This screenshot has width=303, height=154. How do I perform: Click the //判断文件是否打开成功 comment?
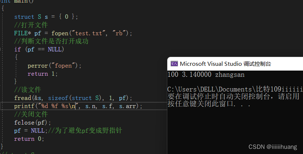(x=51, y=41)
